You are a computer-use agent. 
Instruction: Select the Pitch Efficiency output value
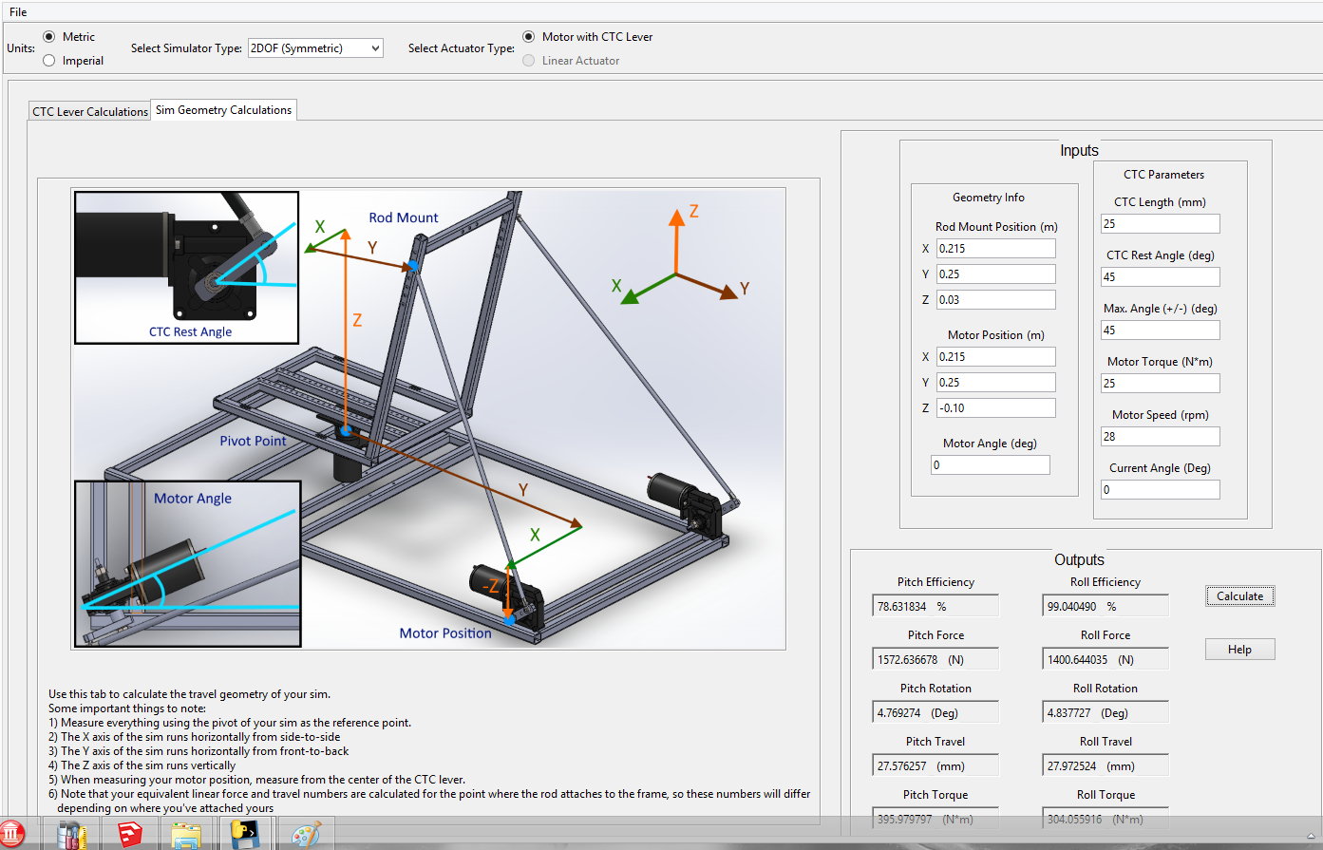[x=936, y=606]
